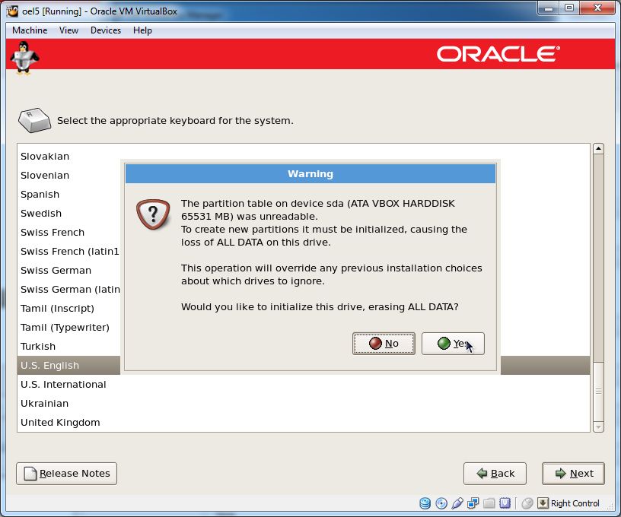Screen dimensions: 621x517
Task: Open the Help menu
Action: (x=142, y=30)
